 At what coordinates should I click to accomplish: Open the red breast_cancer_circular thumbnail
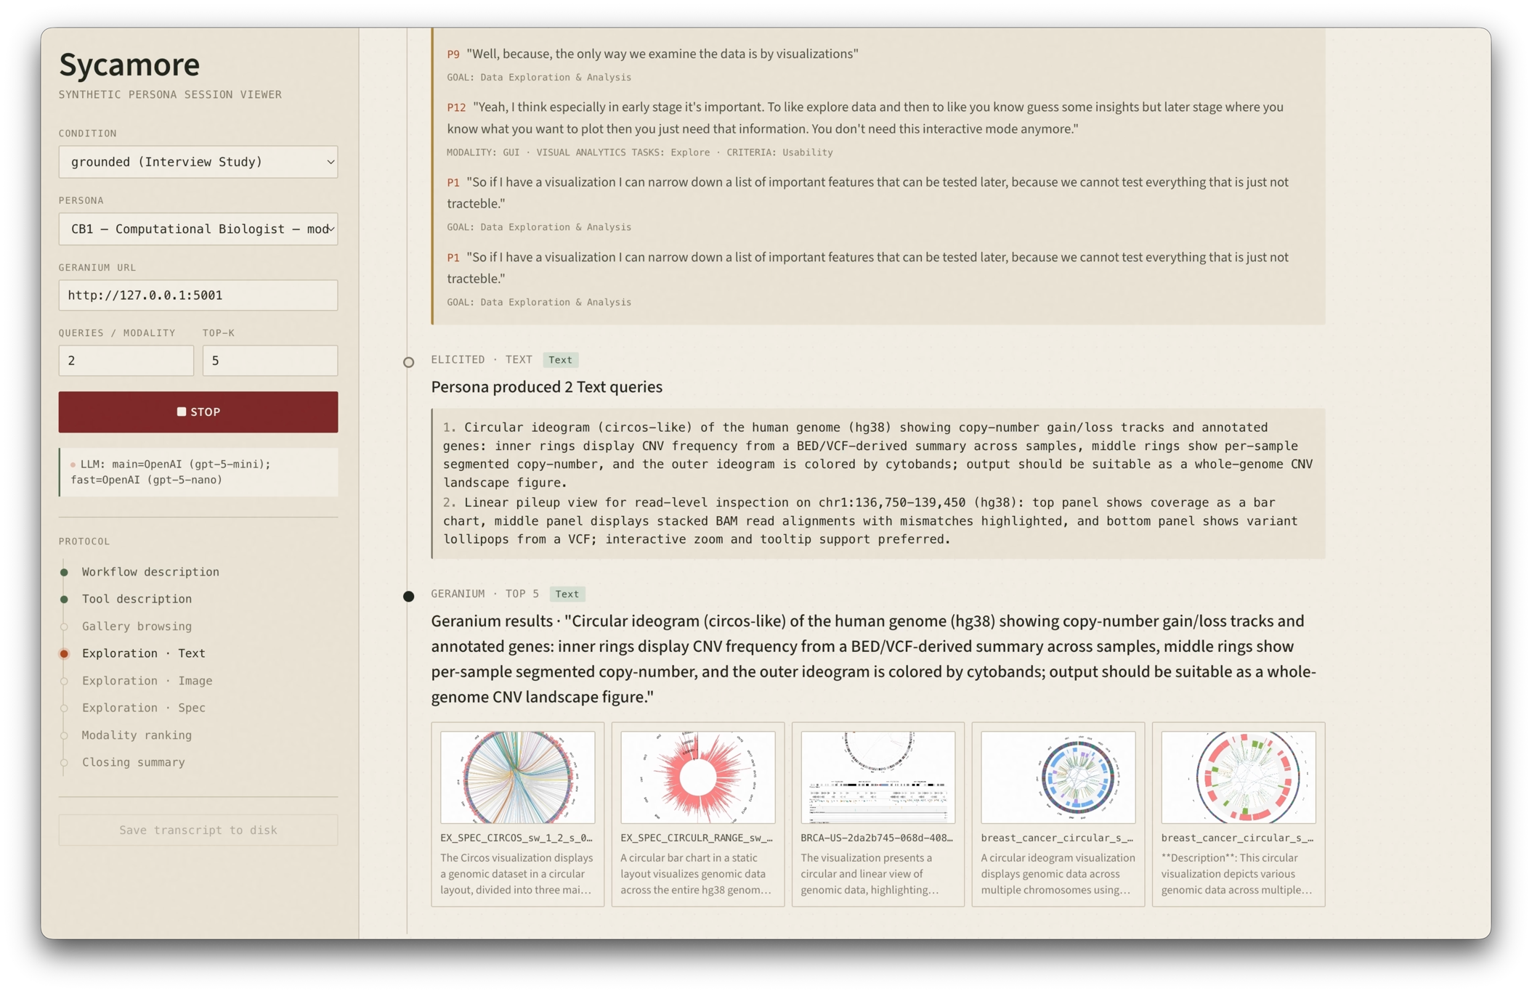(1238, 777)
